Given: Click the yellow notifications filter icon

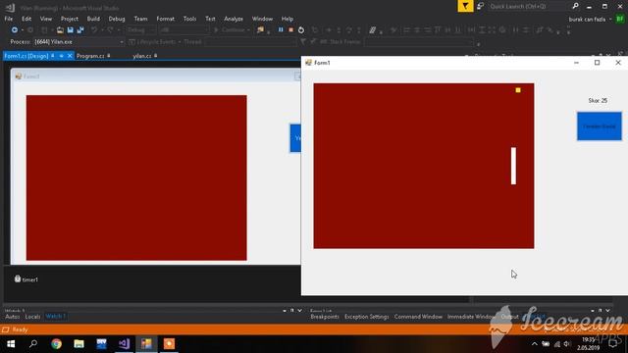Looking at the screenshot, I should (x=465, y=6).
